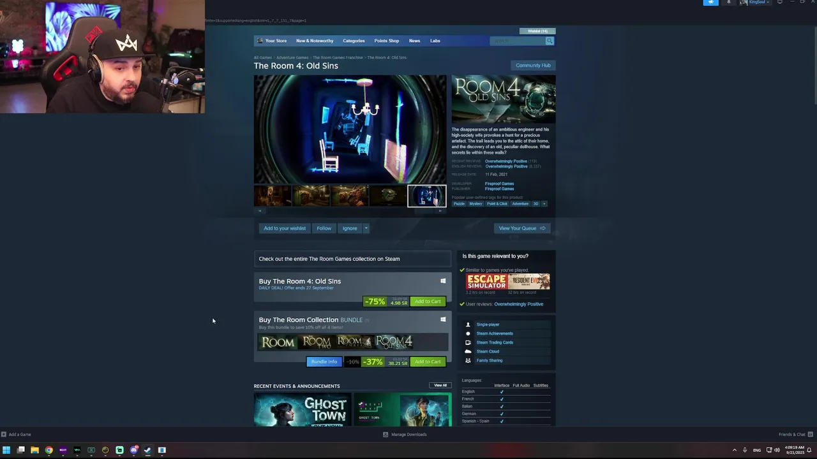Open the Wishlist (14) button
The width and height of the screenshot is (817, 459).
(537, 31)
